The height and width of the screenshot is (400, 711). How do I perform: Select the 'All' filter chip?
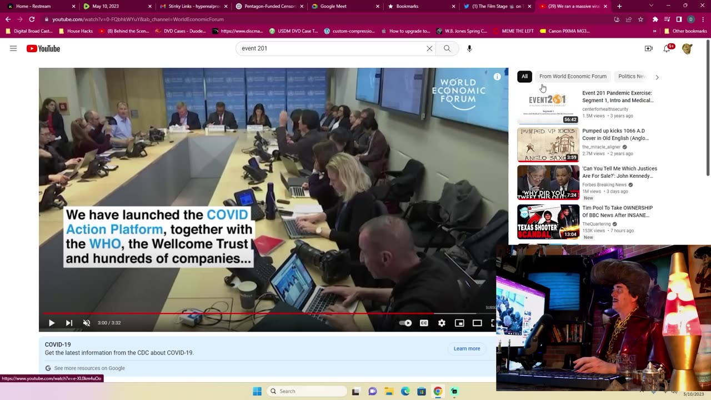click(x=524, y=77)
